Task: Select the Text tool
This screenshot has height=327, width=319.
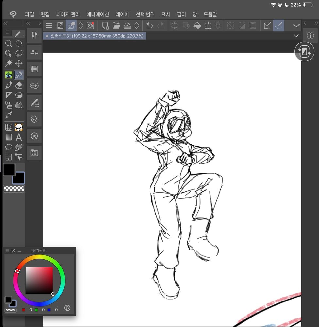Action: [19, 137]
